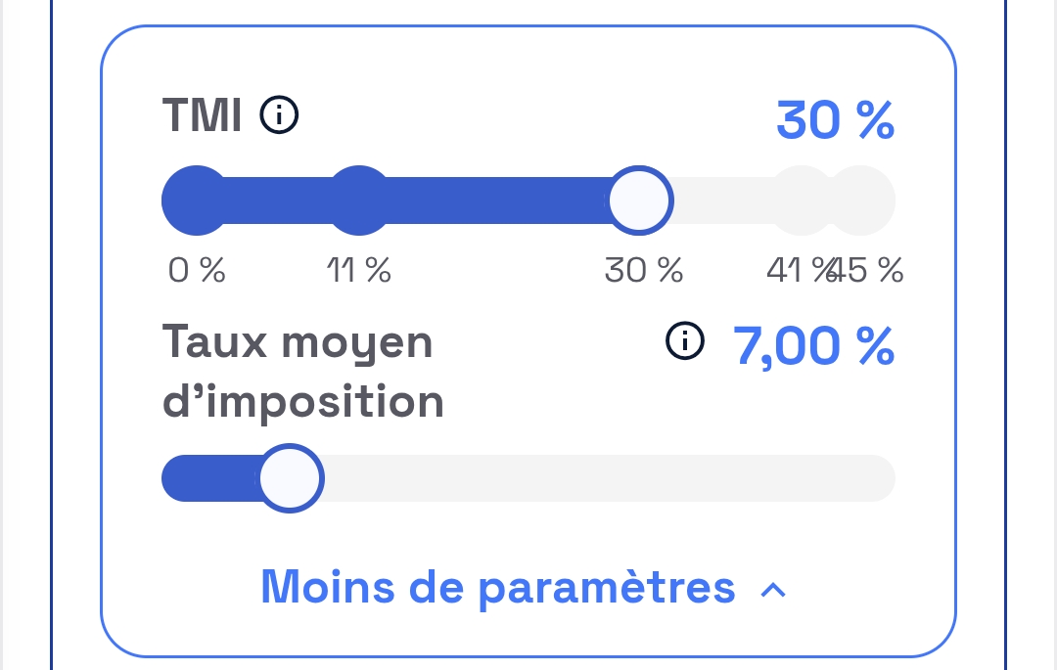1057x670 pixels.
Task: Move TMI to the 45 % stop
Action: pos(863,201)
